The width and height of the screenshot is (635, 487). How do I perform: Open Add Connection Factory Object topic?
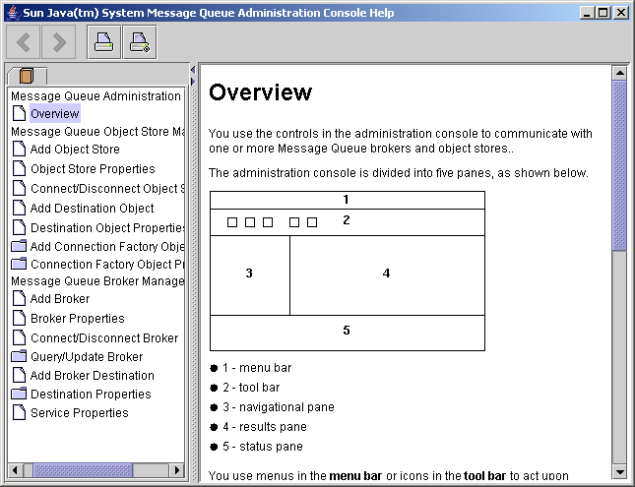point(107,247)
